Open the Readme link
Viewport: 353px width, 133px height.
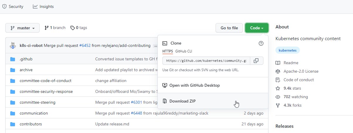[291, 63]
